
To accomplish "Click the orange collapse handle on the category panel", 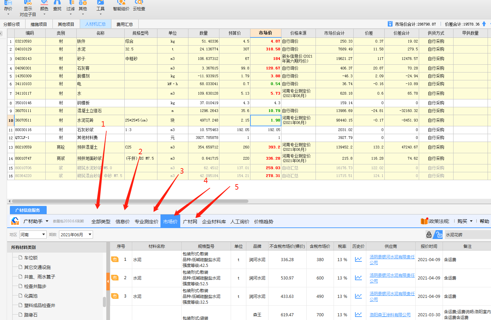I will (108, 282).
